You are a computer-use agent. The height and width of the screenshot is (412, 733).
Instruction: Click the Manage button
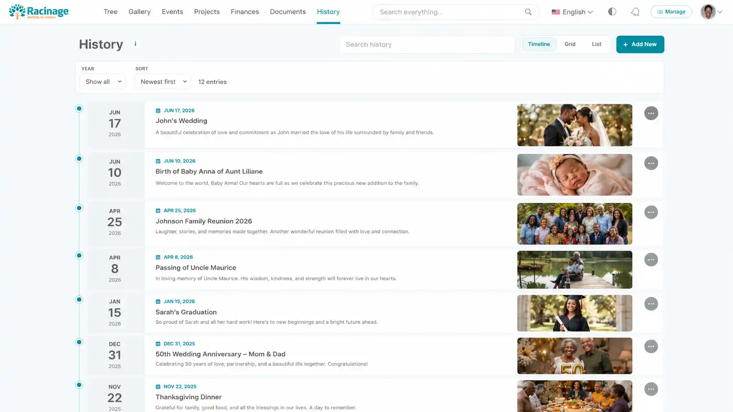pos(671,12)
